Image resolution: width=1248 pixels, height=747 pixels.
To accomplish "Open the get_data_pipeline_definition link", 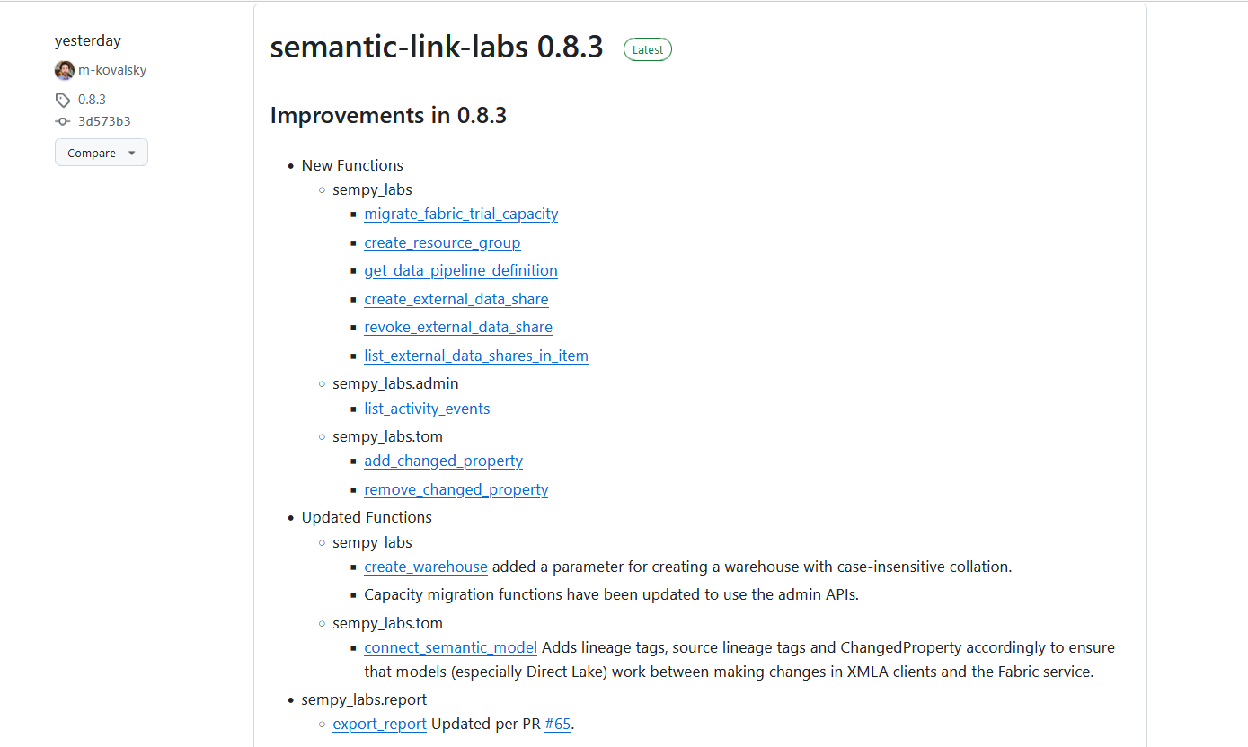I will tap(461, 270).
